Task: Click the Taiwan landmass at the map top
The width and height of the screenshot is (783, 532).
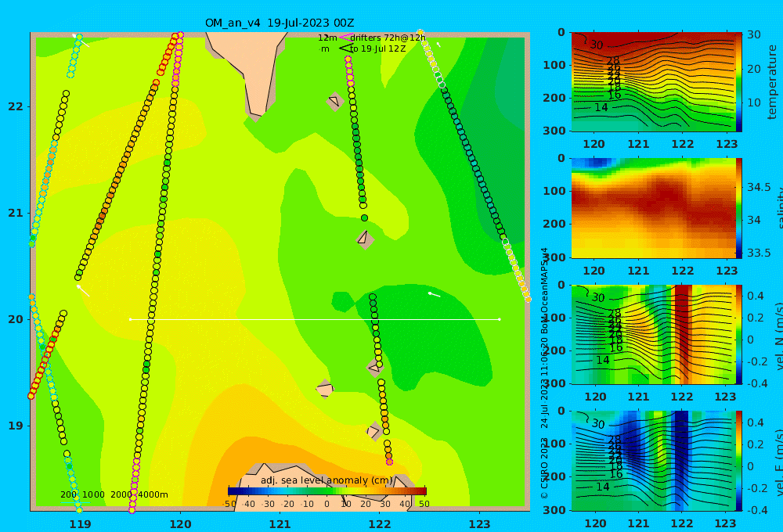Action: click(250, 67)
